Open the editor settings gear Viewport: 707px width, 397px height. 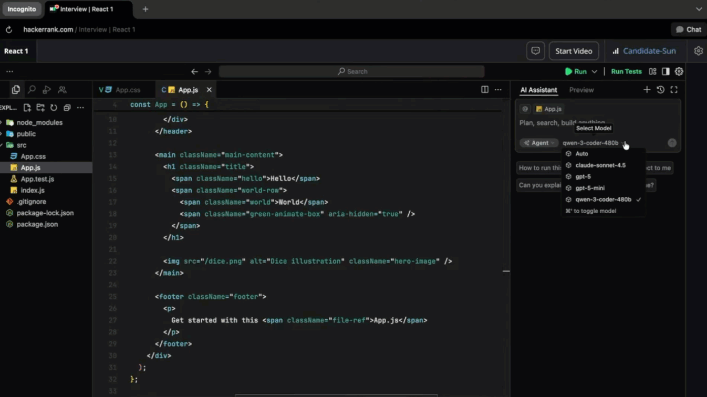[x=679, y=71]
